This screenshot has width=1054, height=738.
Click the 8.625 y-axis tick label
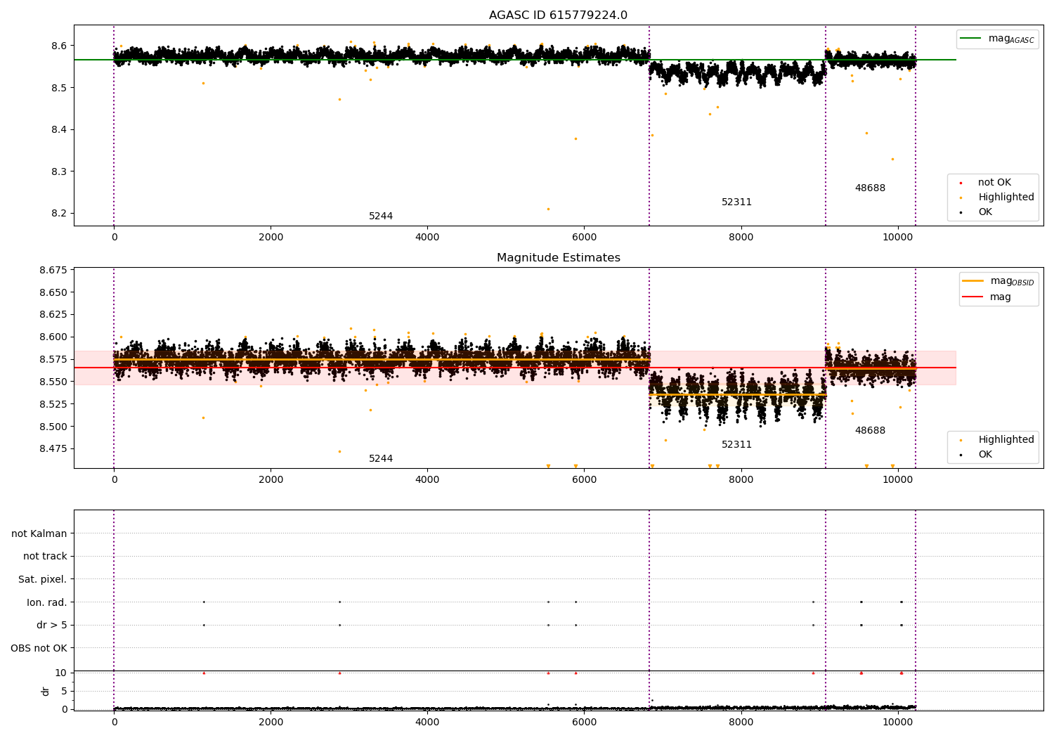coord(53,314)
